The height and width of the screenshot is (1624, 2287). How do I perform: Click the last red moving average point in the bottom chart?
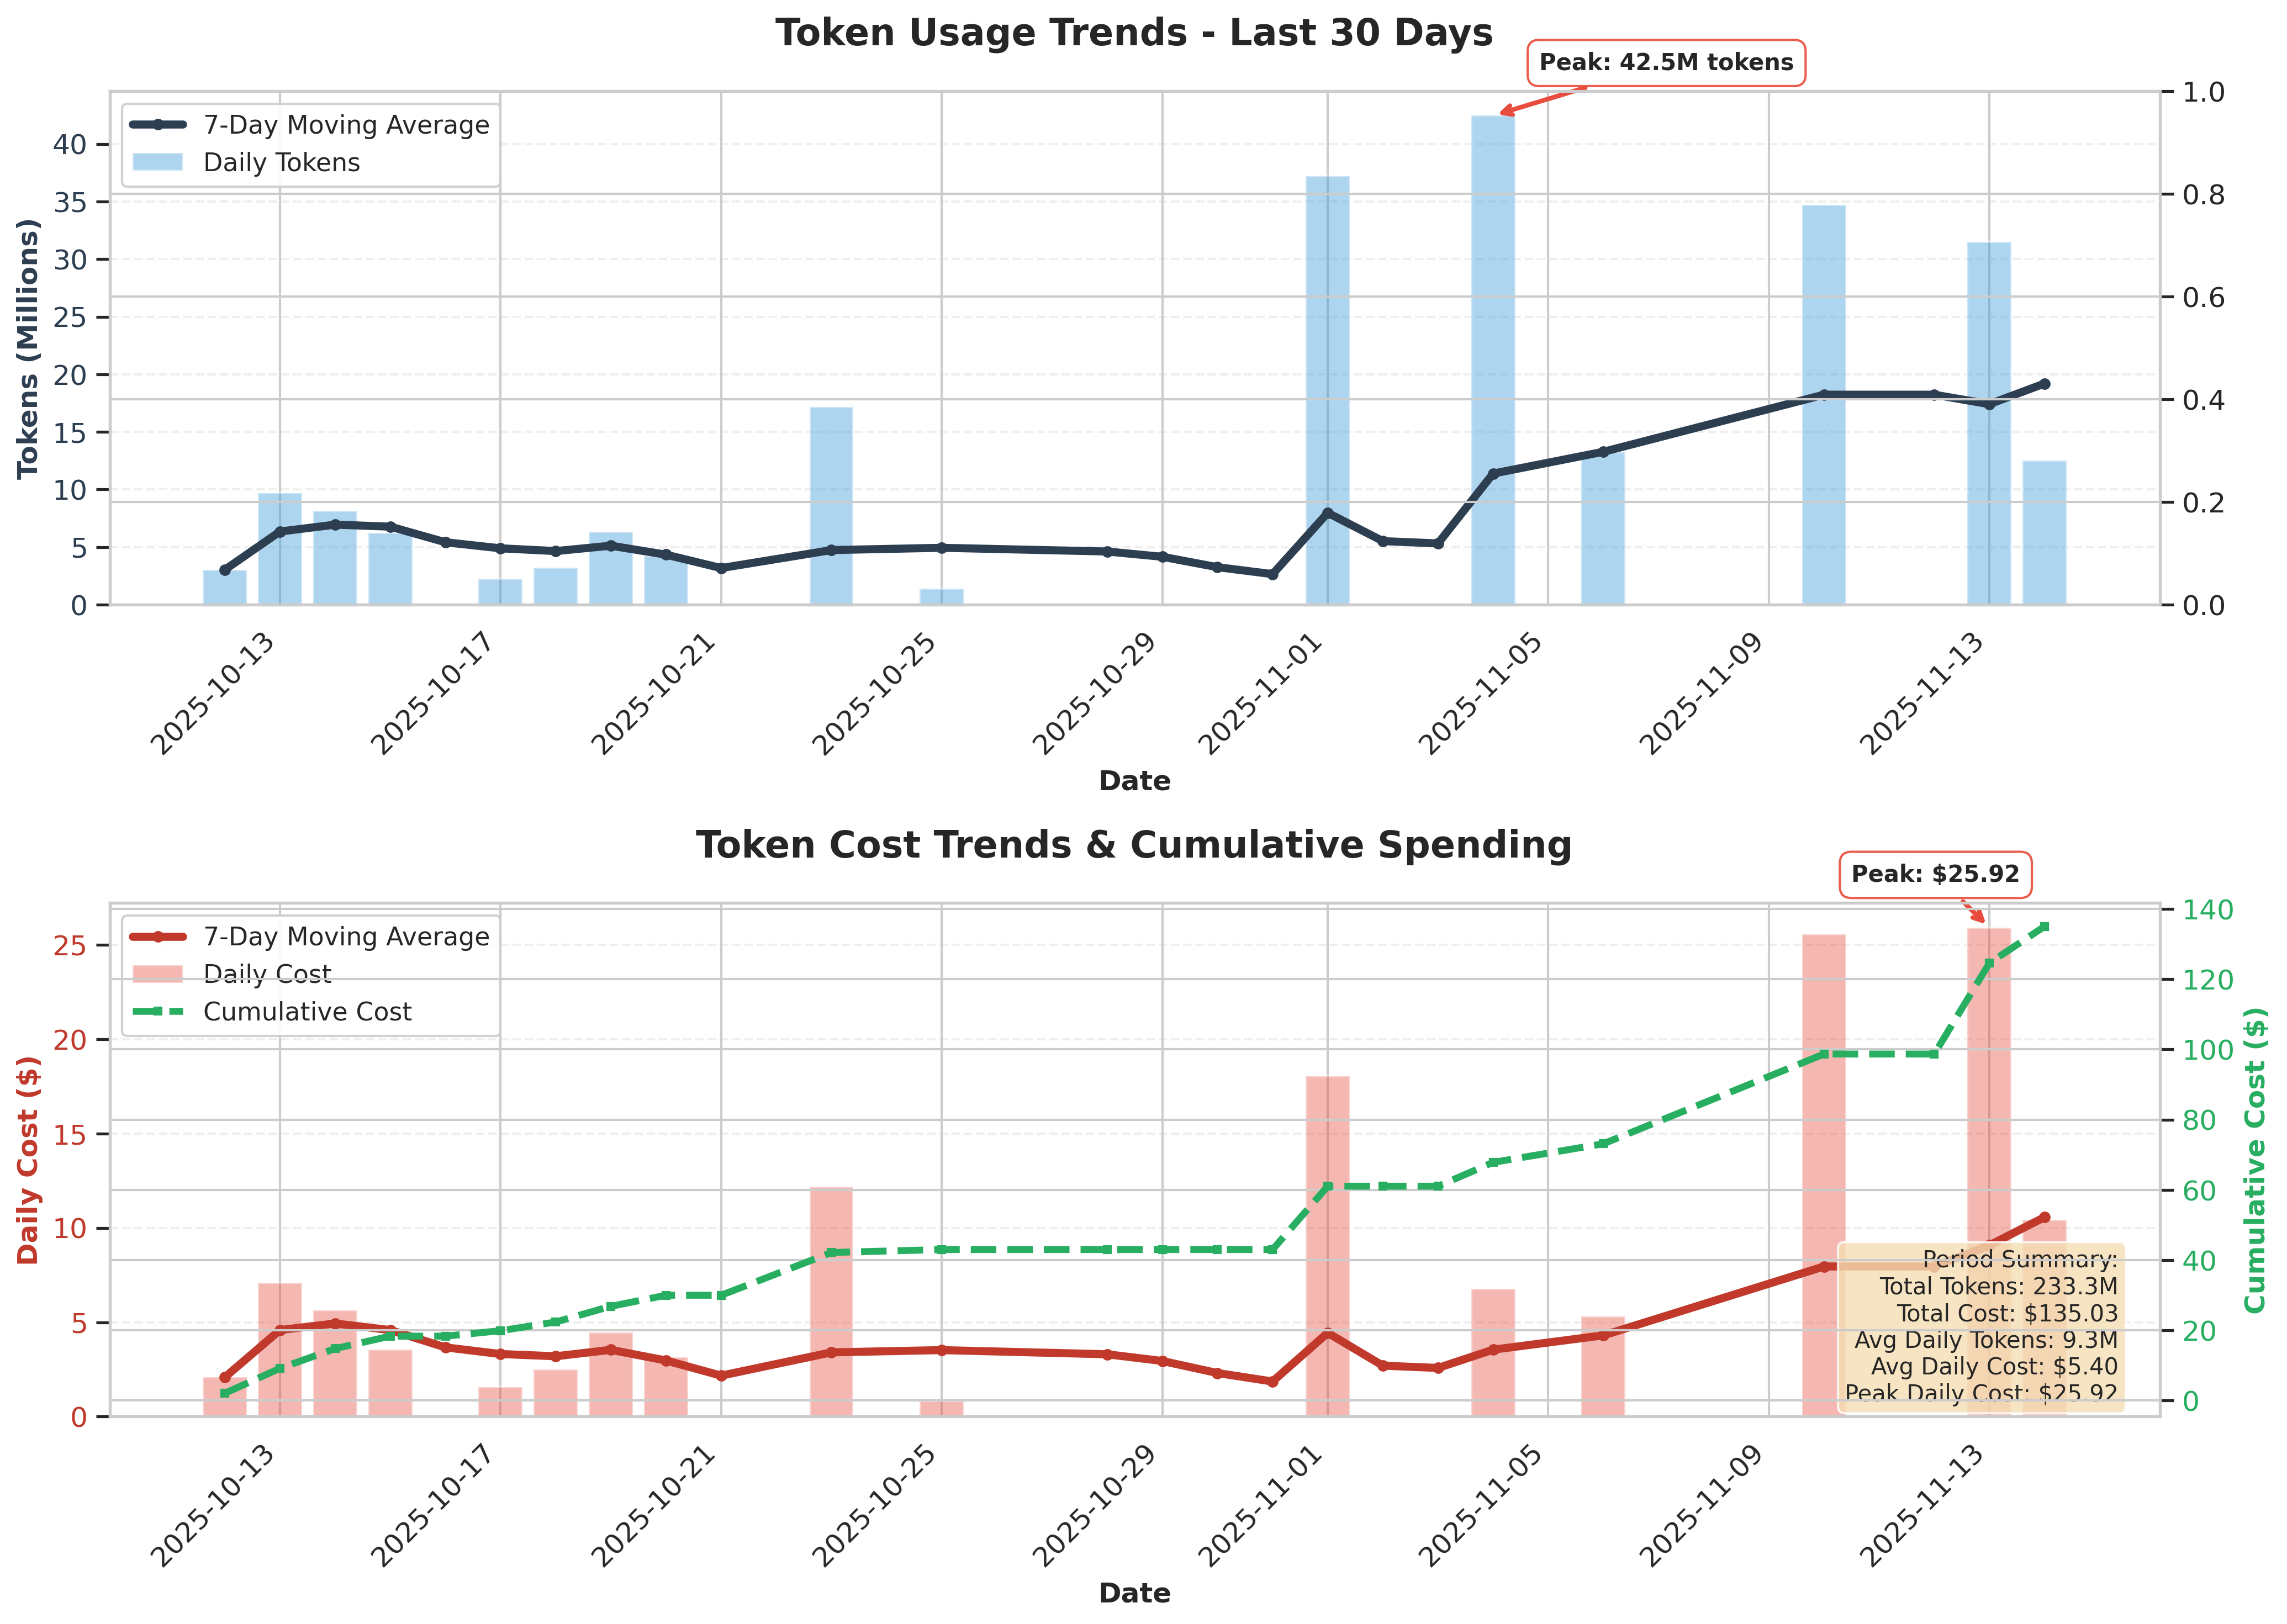(2044, 1218)
